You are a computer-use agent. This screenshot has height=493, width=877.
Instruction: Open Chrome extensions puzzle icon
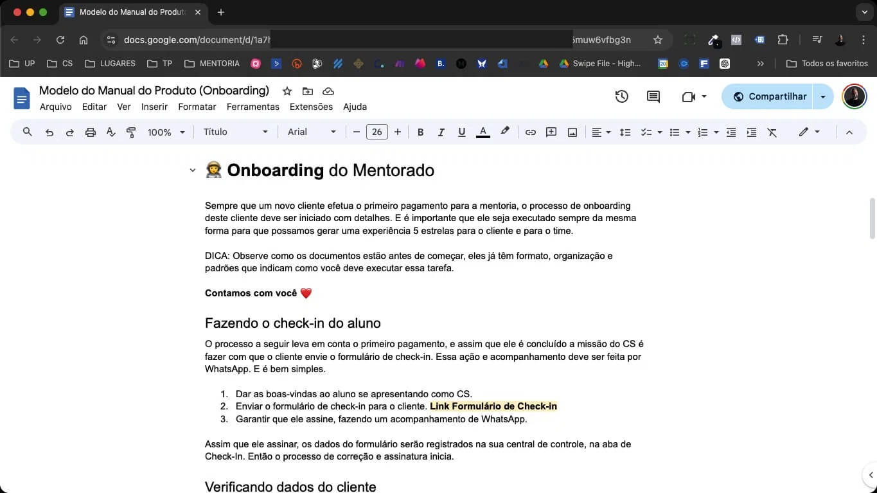pyautogui.click(x=783, y=40)
